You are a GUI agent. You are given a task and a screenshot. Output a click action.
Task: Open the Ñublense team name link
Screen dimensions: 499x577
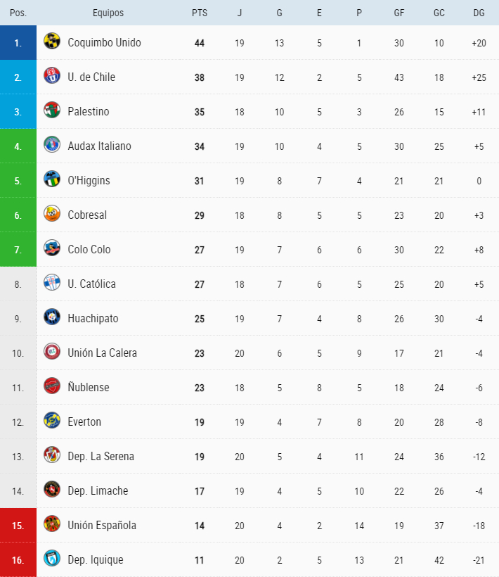click(x=89, y=387)
